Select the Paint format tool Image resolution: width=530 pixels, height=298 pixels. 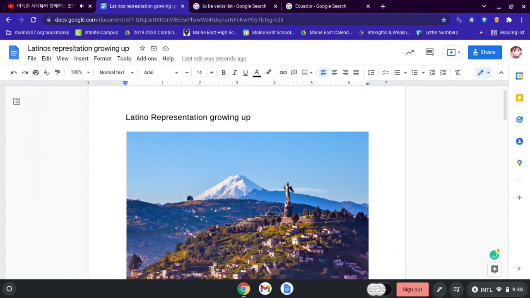click(58, 72)
